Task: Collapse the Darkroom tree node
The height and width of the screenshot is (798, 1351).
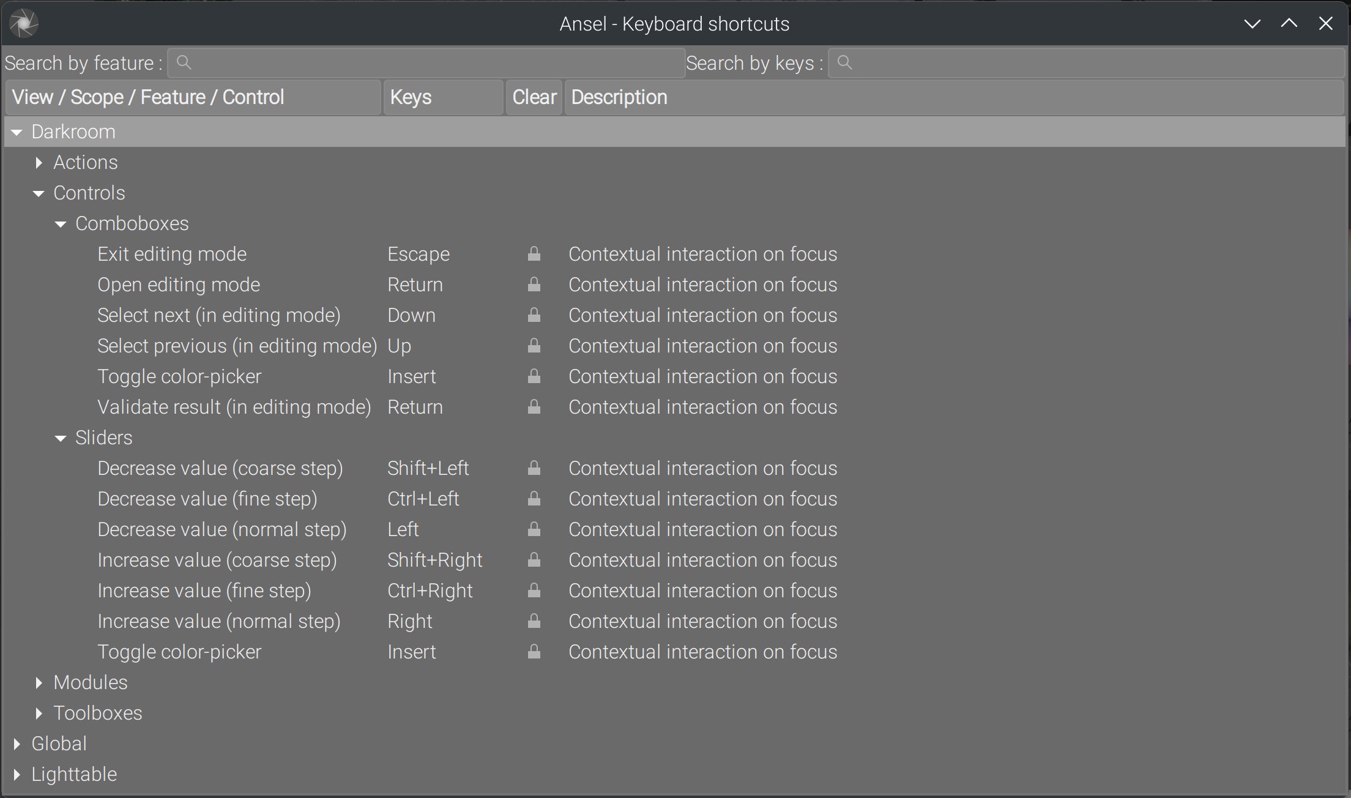Action: pos(17,132)
